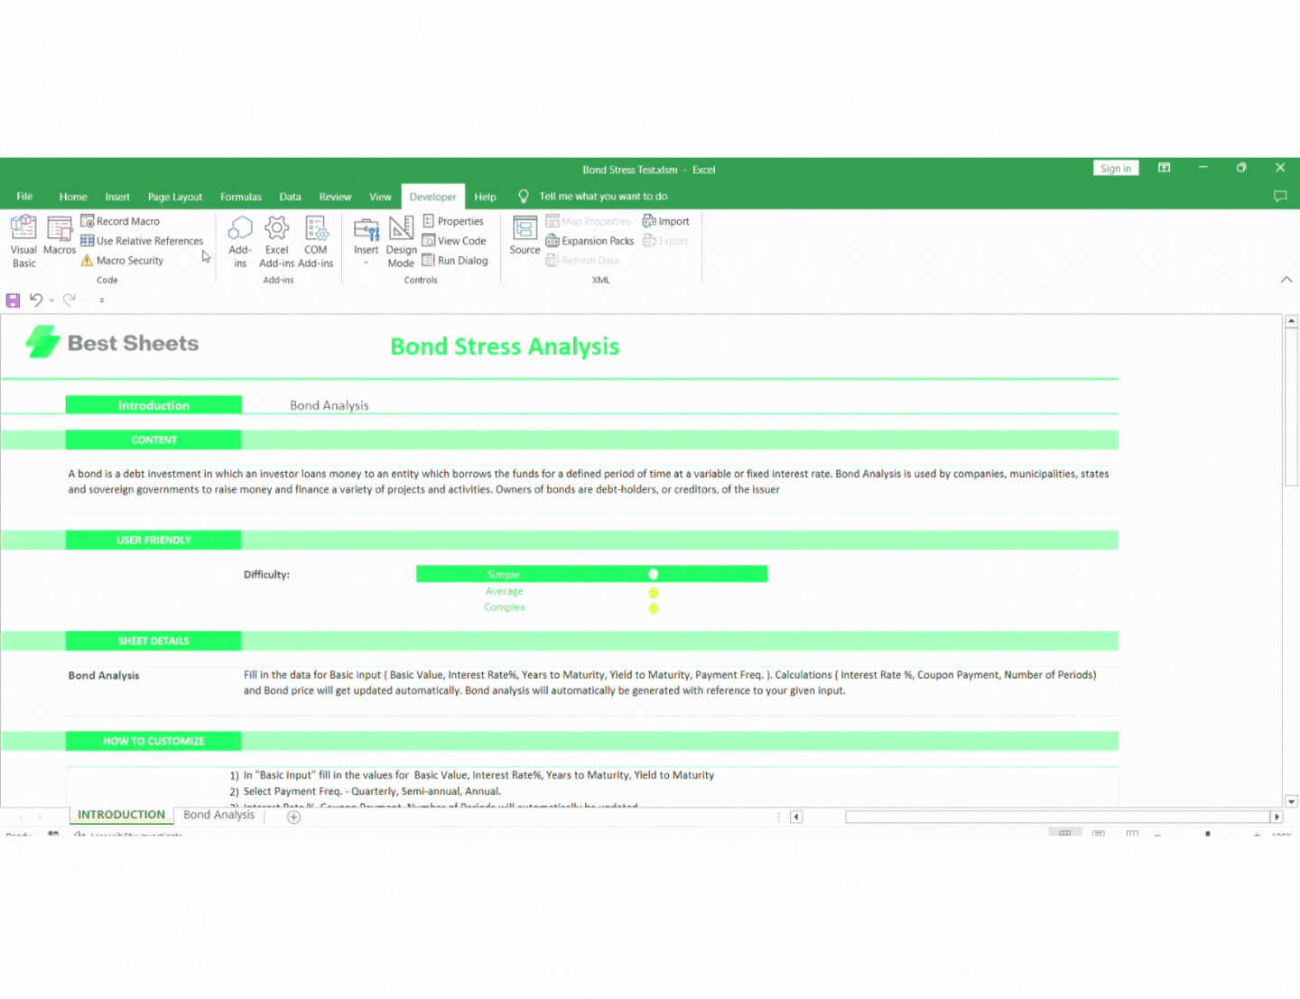Open the XML Source pane
The height and width of the screenshot is (999, 1300).
click(525, 236)
